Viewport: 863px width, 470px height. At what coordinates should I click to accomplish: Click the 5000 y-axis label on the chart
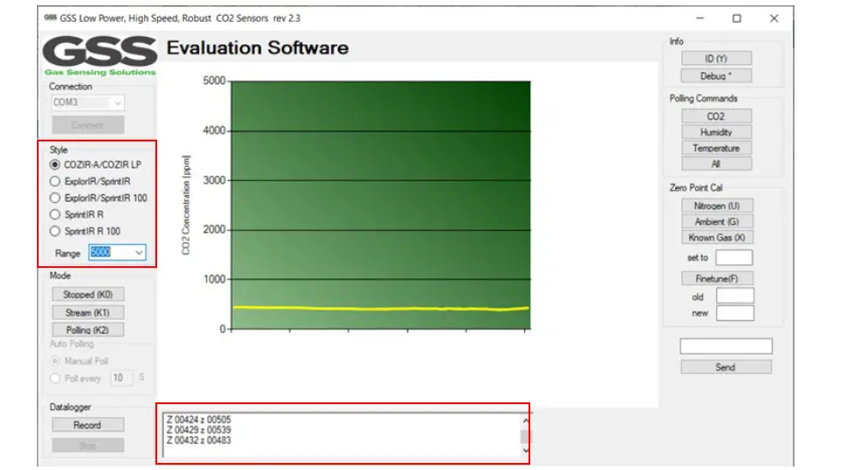click(x=214, y=81)
